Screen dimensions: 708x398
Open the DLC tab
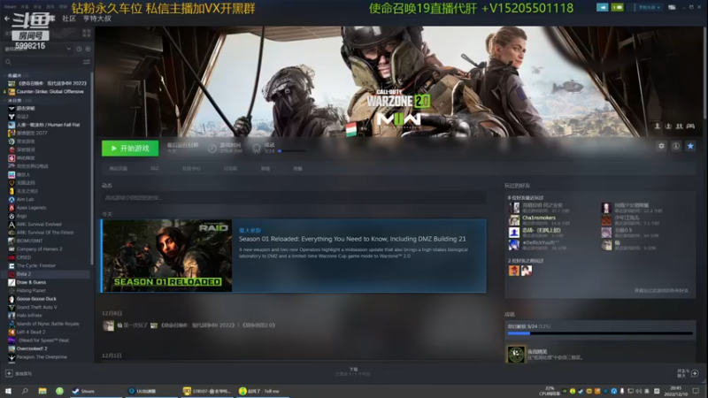tap(155, 168)
